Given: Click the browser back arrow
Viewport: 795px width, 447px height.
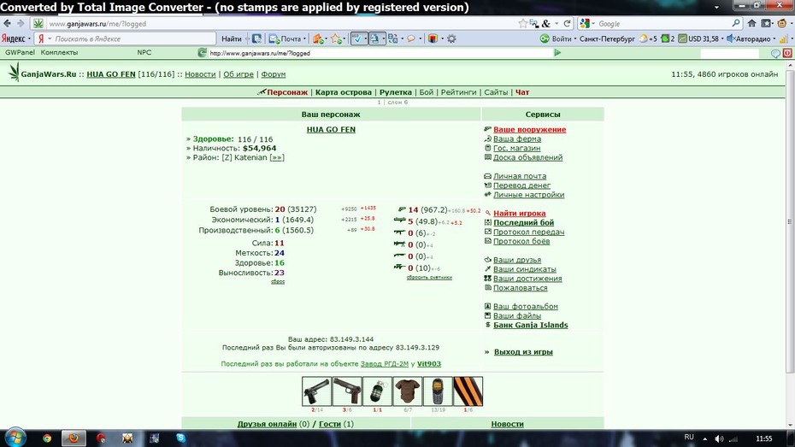Looking at the screenshot, I should pos(7,23).
